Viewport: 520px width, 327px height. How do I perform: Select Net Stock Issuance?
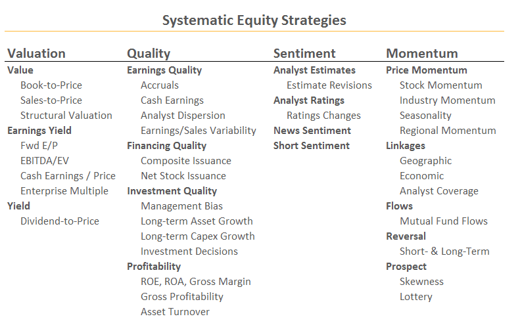pos(183,175)
